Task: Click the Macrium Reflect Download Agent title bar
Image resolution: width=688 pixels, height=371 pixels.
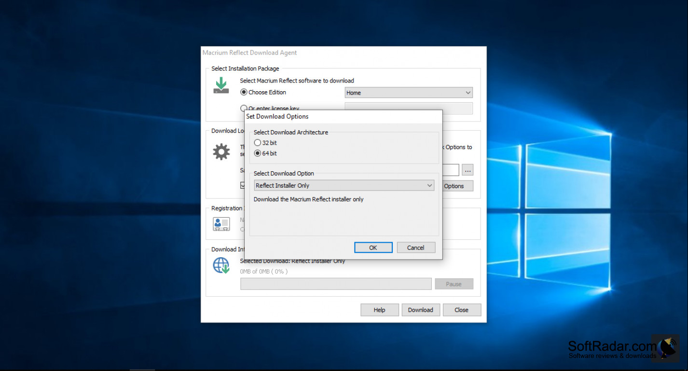Action: click(x=344, y=53)
